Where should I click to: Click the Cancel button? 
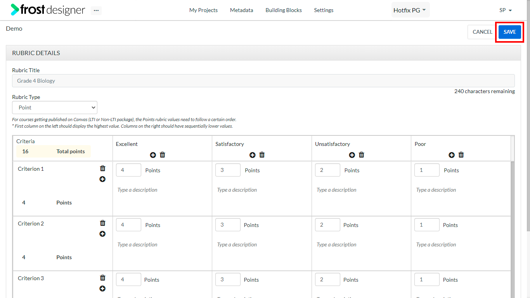click(482, 32)
